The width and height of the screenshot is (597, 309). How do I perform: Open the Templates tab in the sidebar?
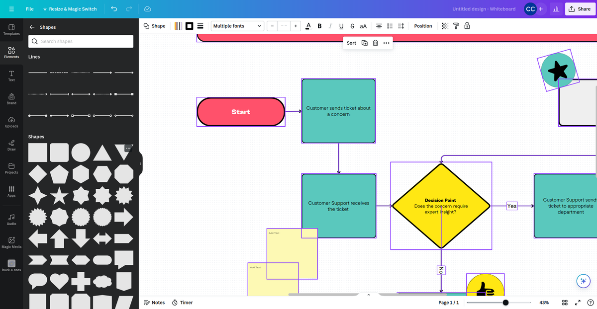pyautogui.click(x=11, y=29)
